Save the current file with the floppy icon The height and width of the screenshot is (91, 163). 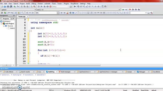coord(8,7)
